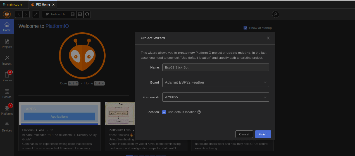The width and height of the screenshot is (355, 156).
Task: Go forward with the right arrow button
Action: click(26, 14)
